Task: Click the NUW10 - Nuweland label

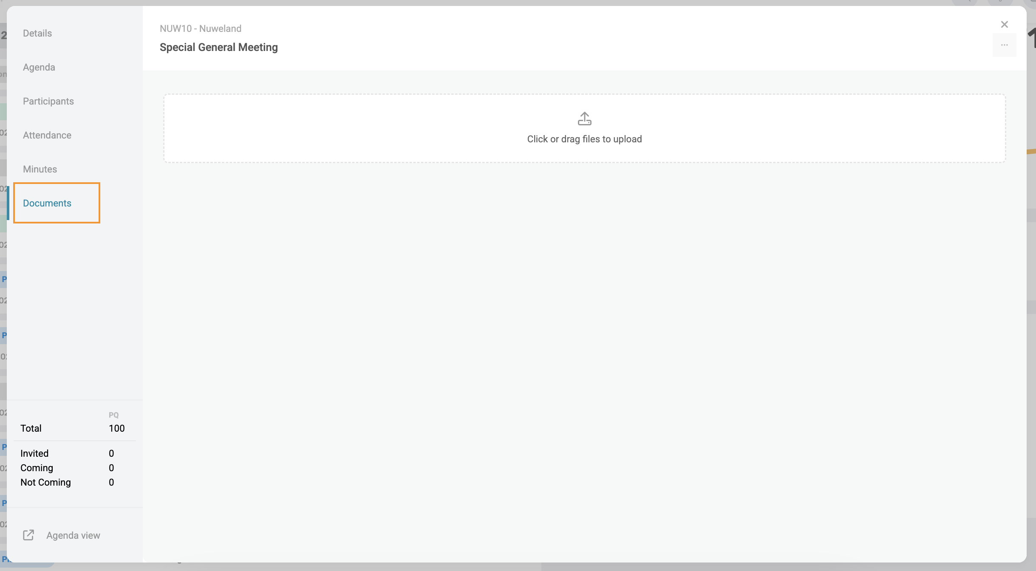Action: [200, 28]
